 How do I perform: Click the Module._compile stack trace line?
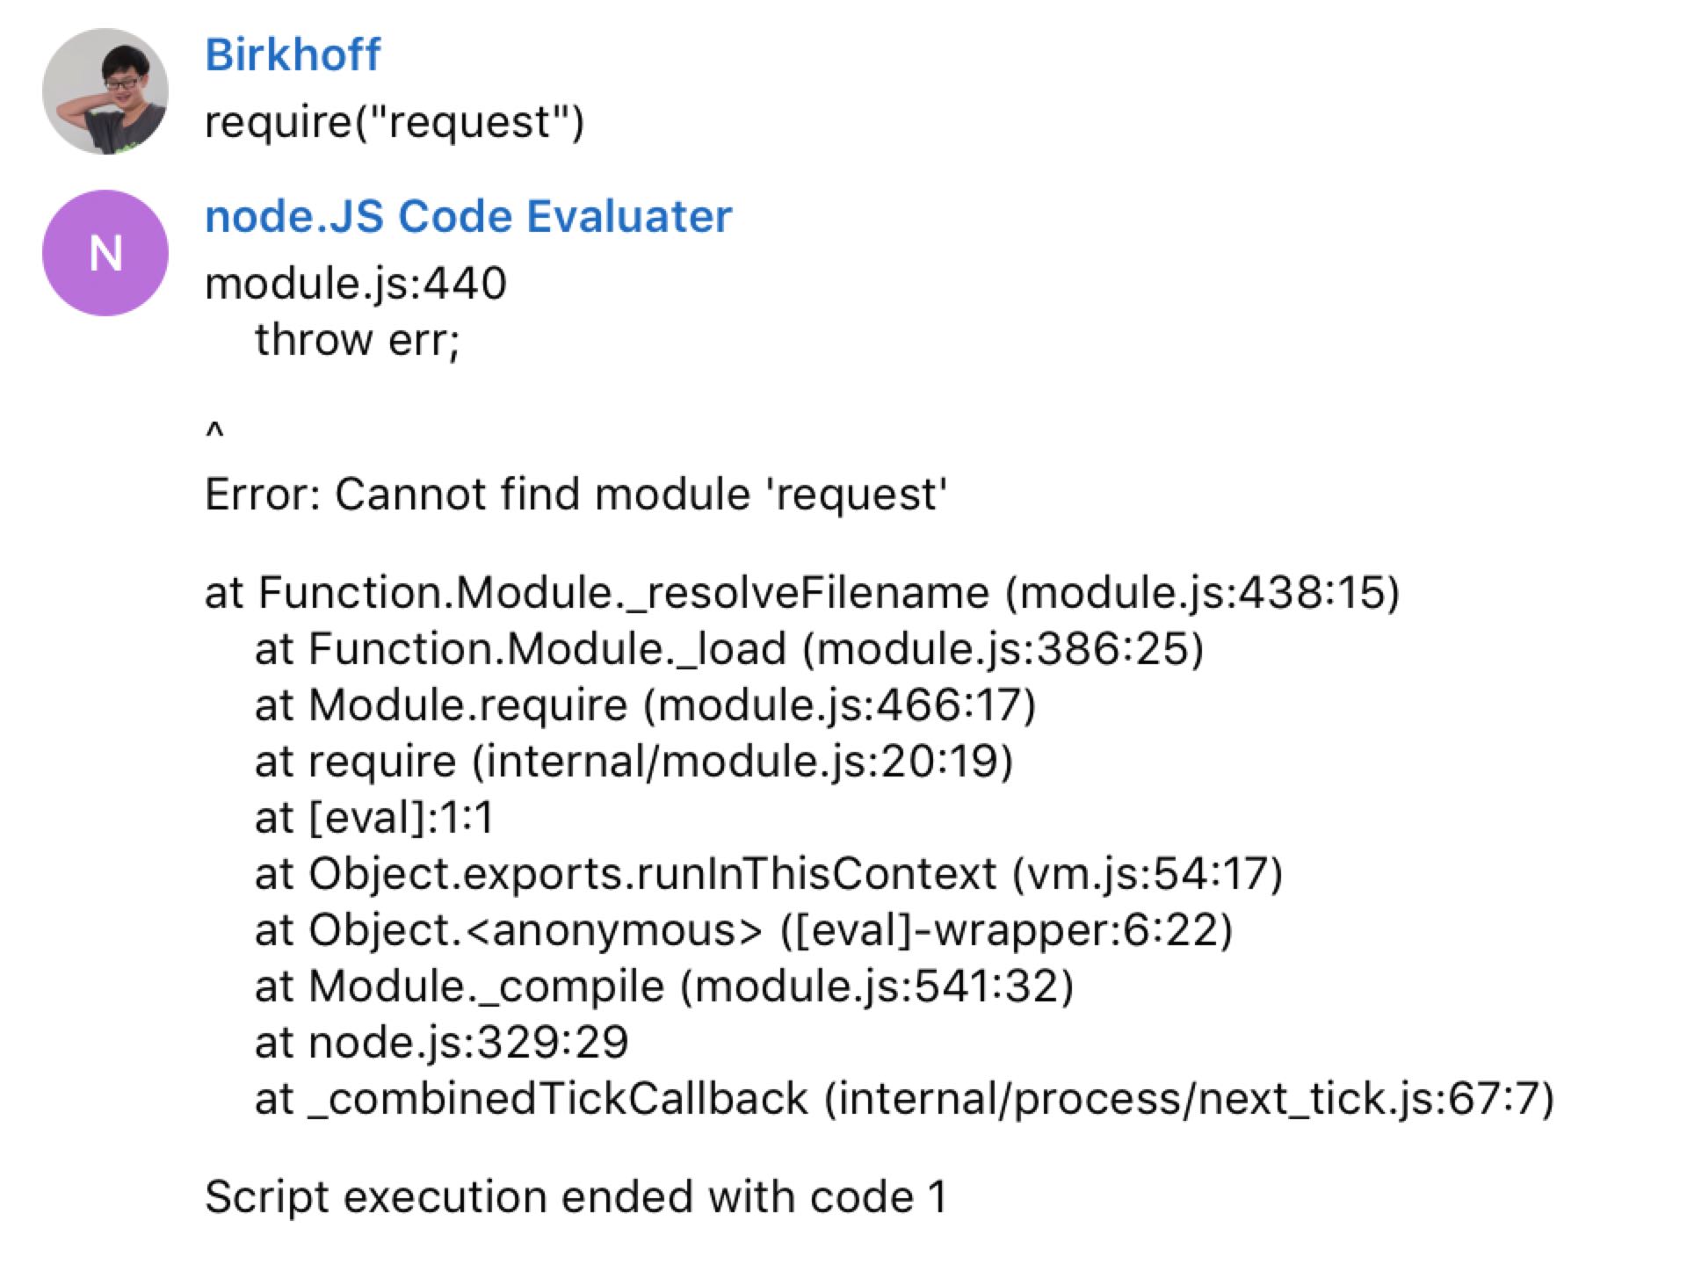(x=663, y=986)
